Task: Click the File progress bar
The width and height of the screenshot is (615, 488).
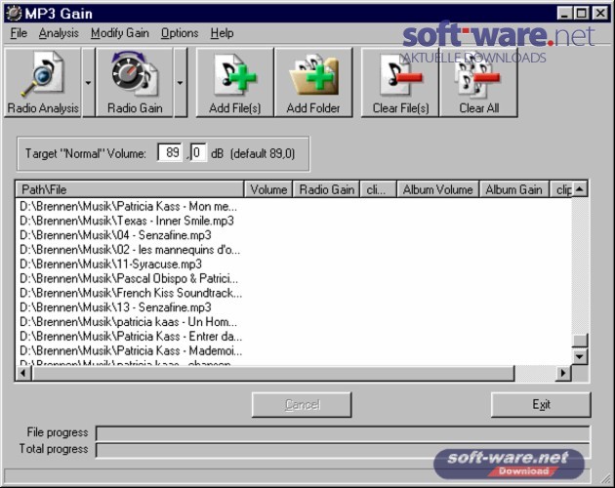Action: coord(343,433)
